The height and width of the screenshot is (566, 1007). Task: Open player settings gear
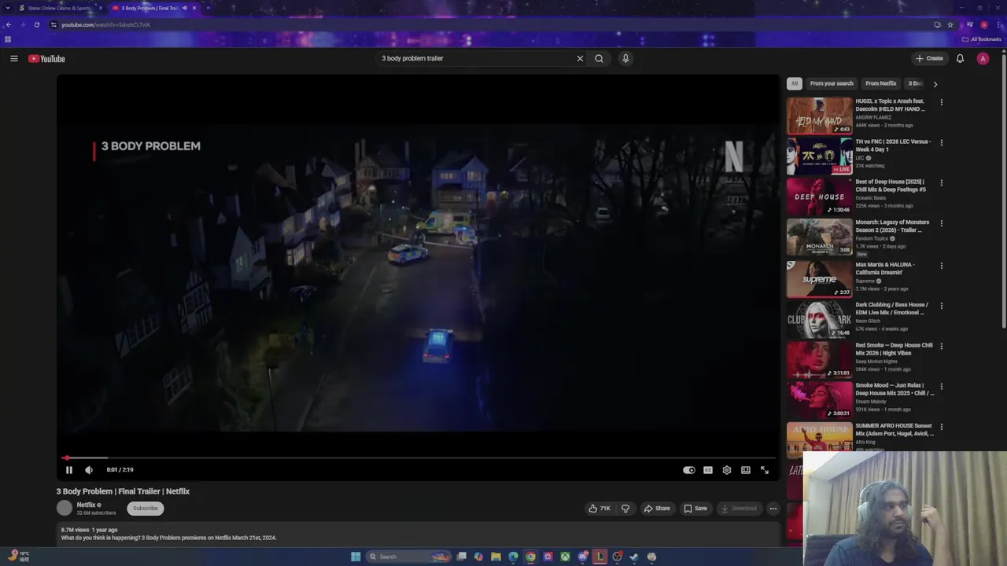pyautogui.click(x=727, y=470)
